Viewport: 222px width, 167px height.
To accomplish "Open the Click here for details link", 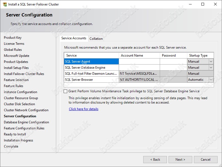I will pyautogui.click(x=83, y=109).
